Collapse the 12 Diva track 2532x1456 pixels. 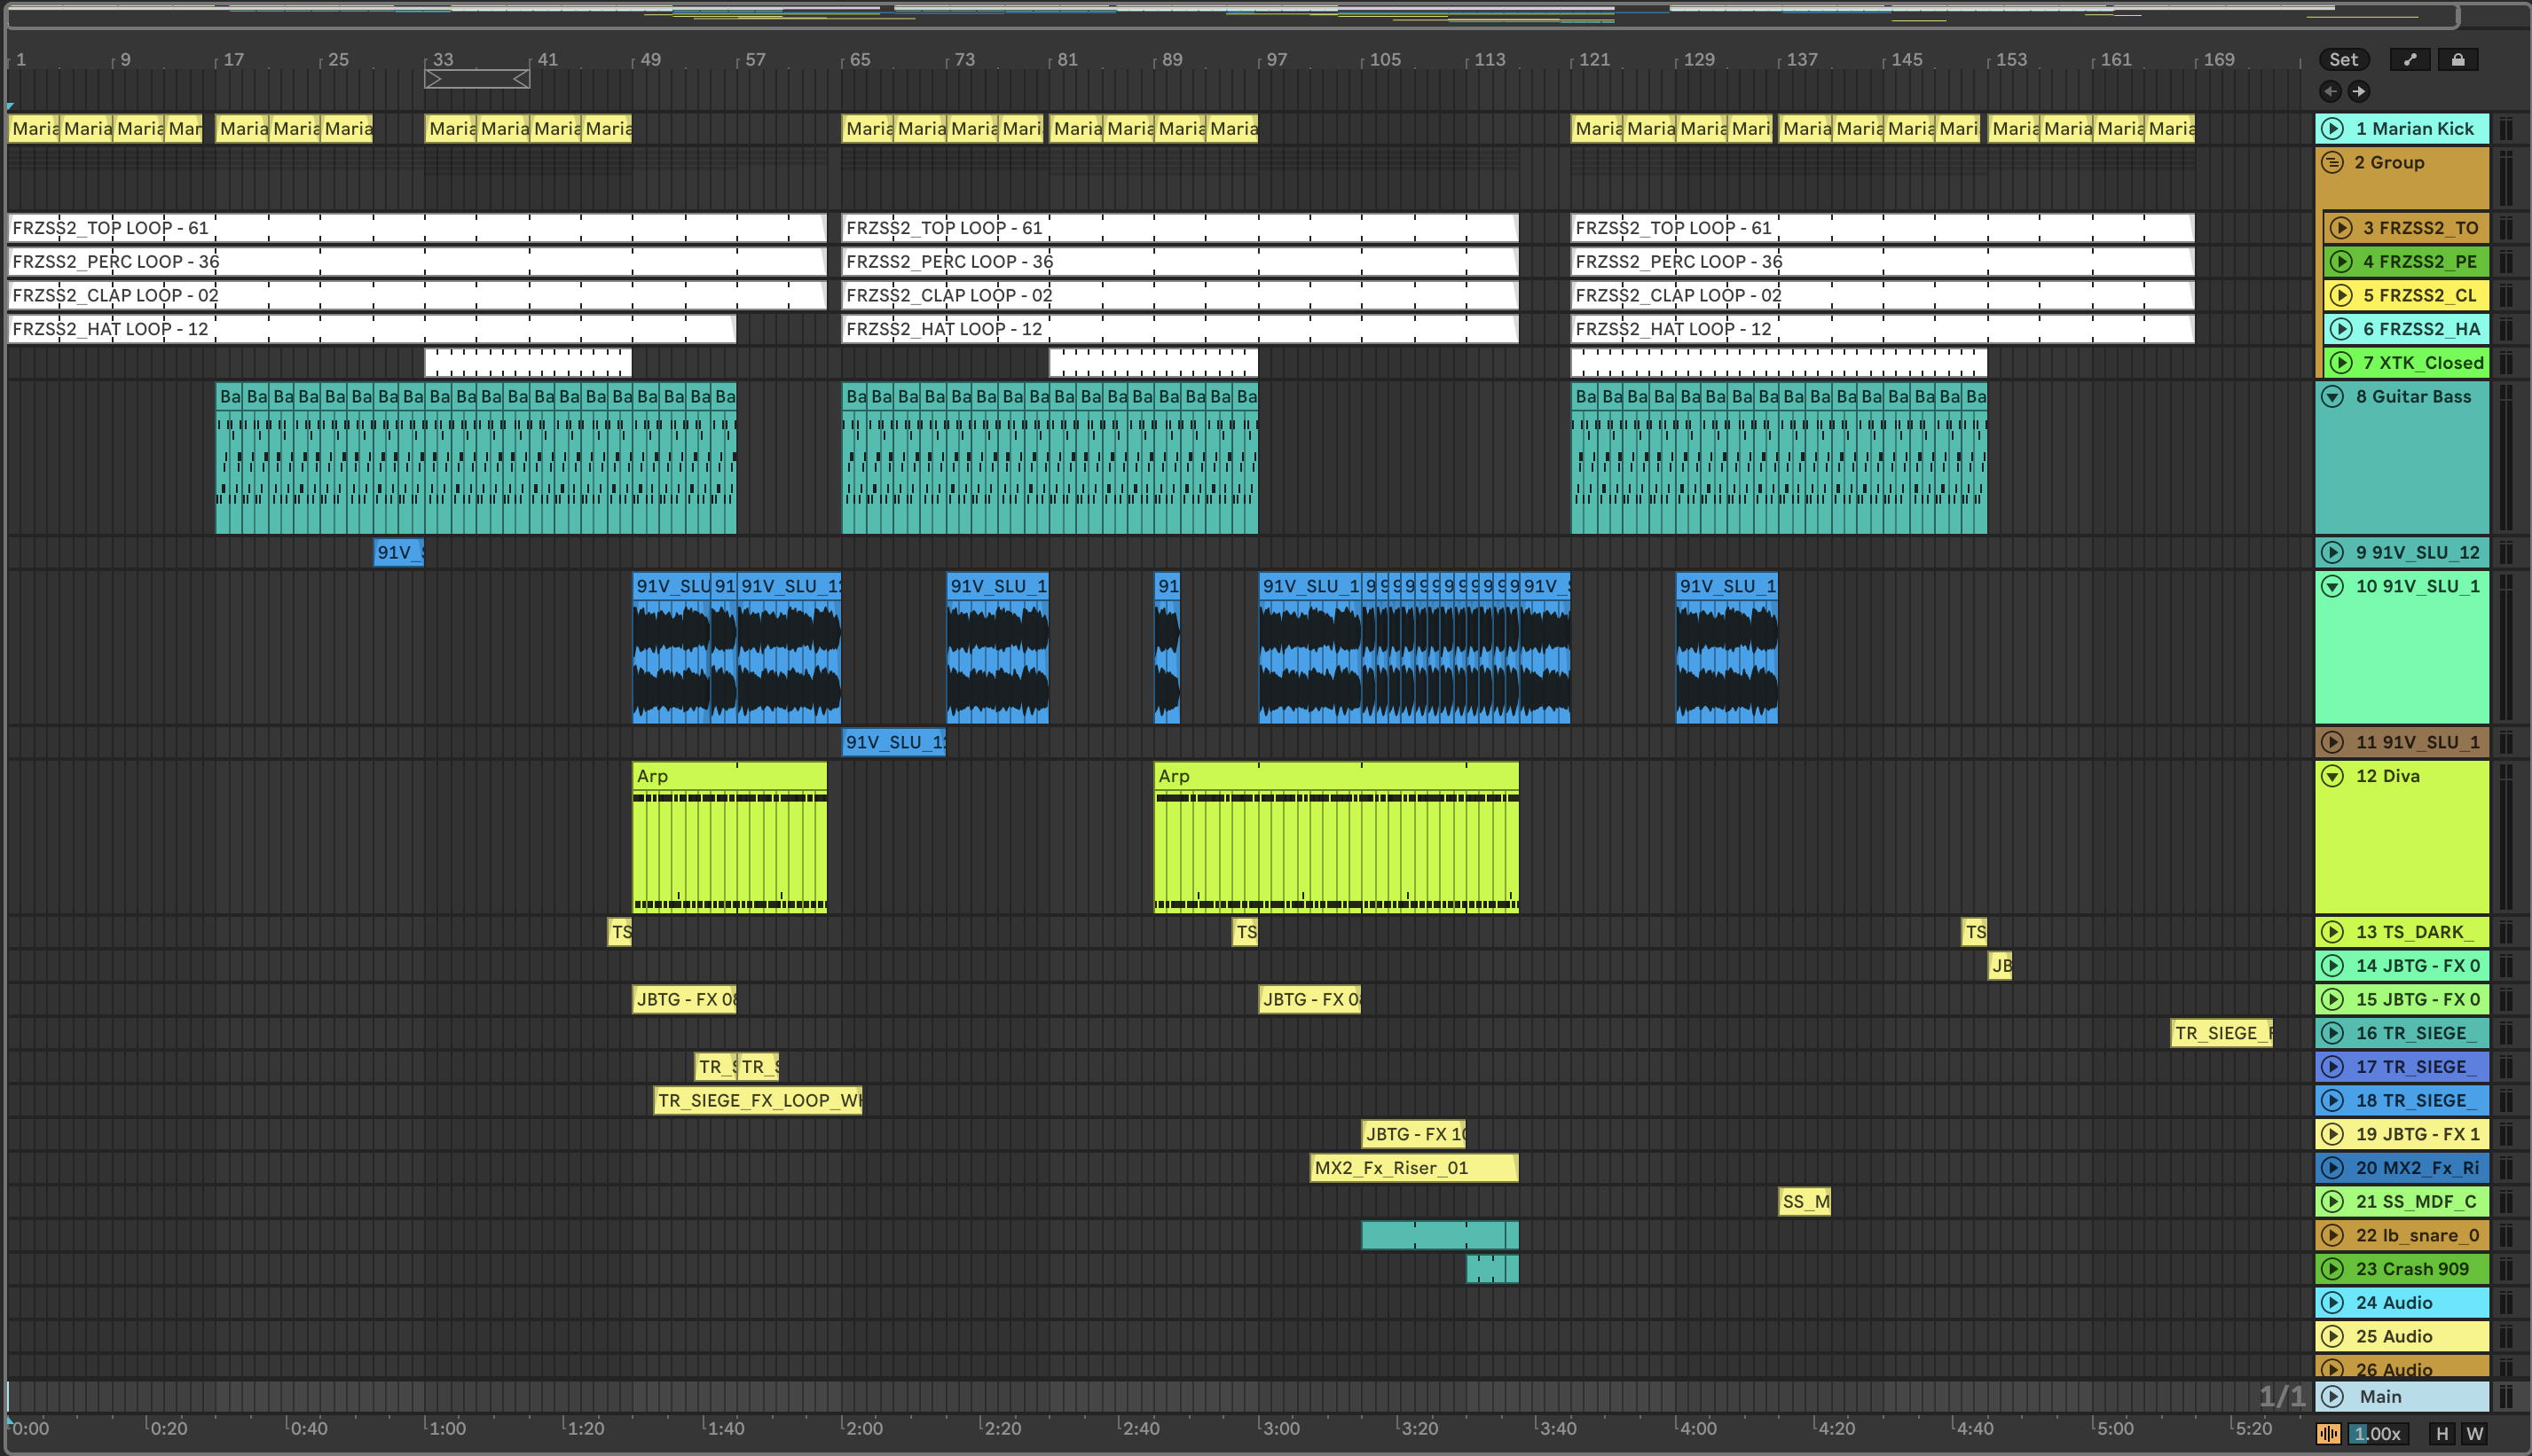coord(2331,776)
